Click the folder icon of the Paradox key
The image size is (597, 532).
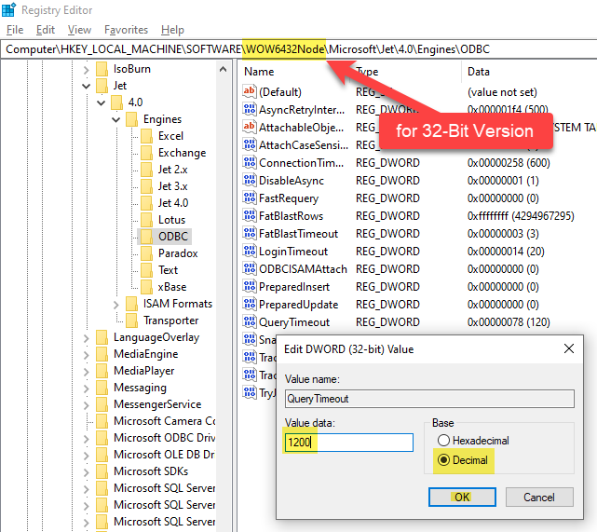tap(146, 253)
